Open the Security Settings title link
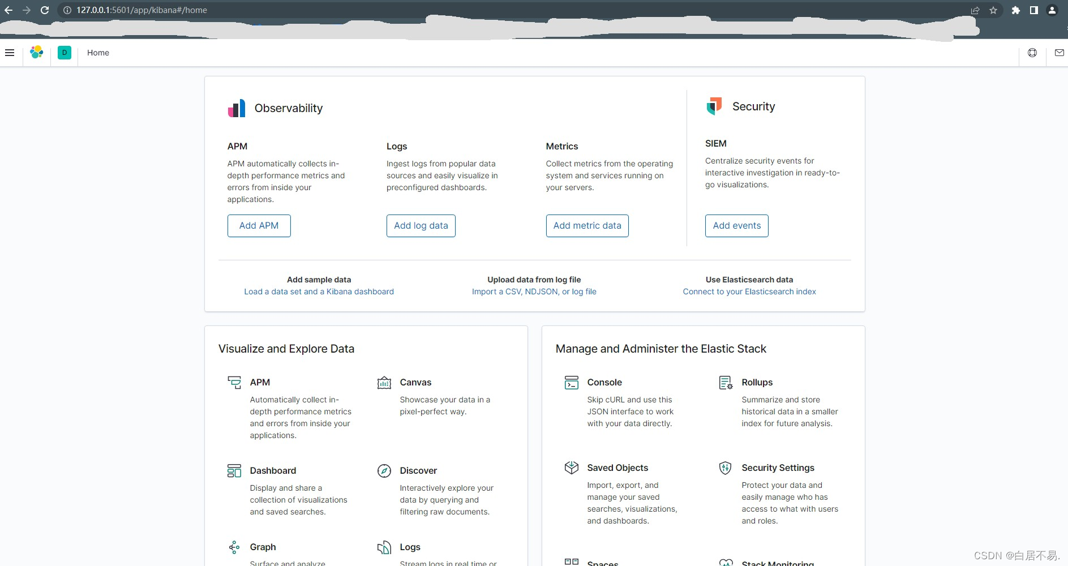Image resolution: width=1068 pixels, height=566 pixels. (x=778, y=468)
